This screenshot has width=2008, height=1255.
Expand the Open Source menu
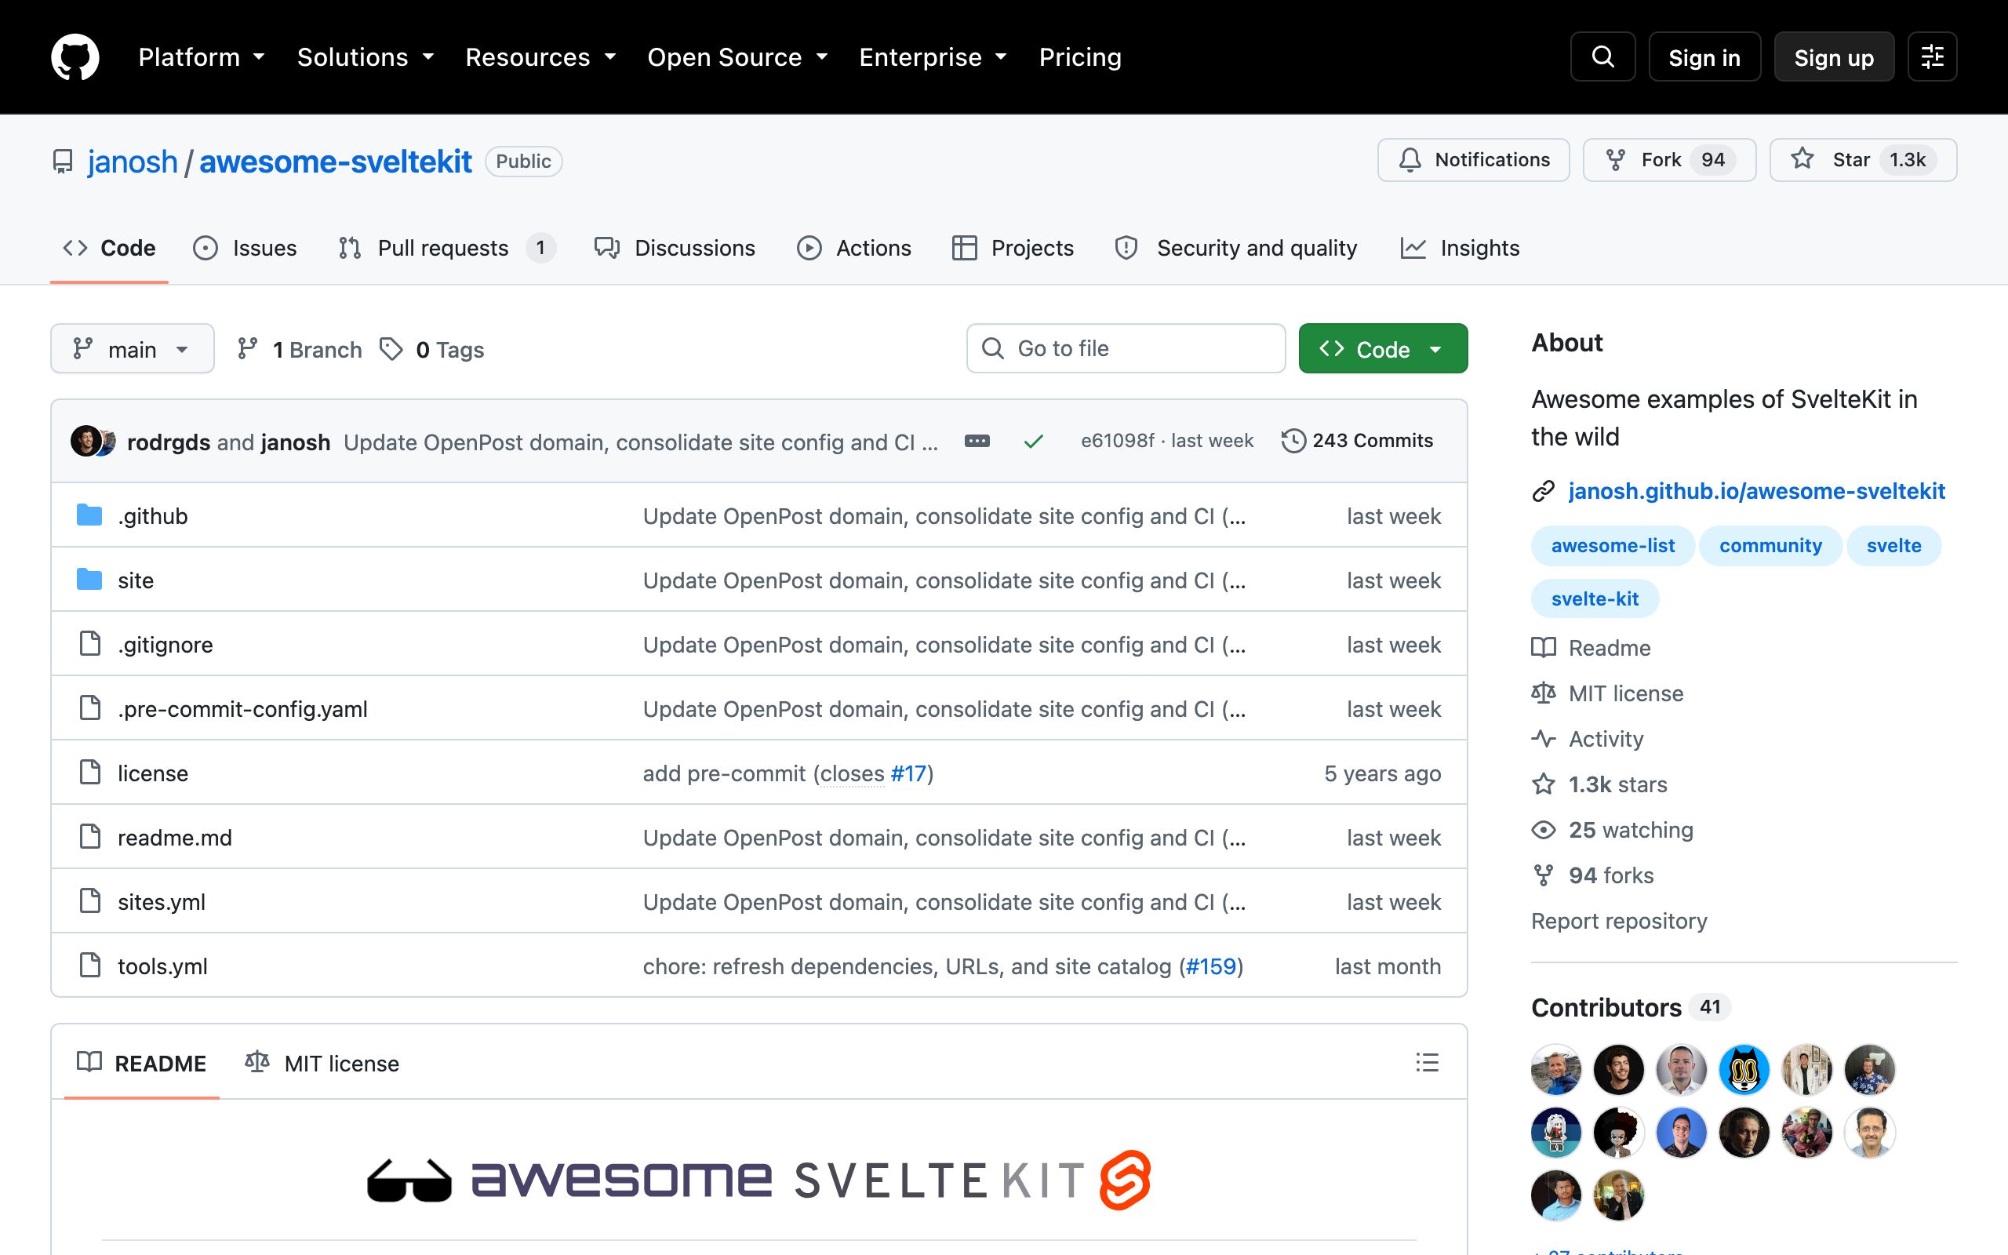737,57
